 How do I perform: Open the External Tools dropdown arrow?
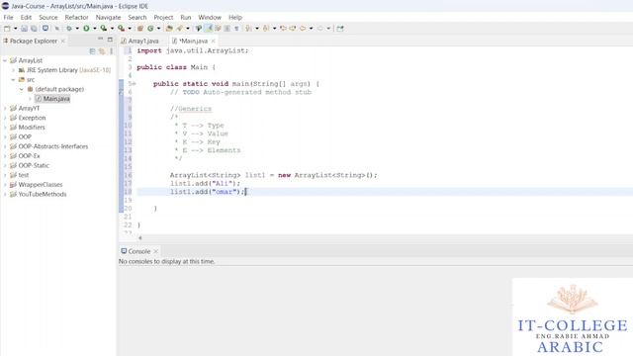pyautogui.click(x=130, y=29)
